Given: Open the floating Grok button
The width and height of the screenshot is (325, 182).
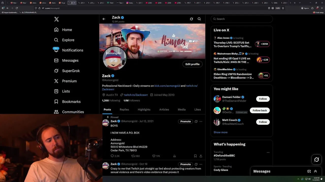Looking at the screenshot, I should pos(317,160).
